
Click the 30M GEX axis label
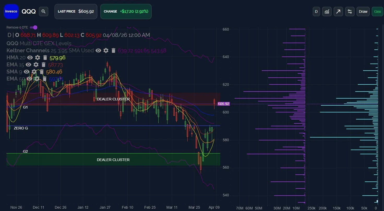277,208
